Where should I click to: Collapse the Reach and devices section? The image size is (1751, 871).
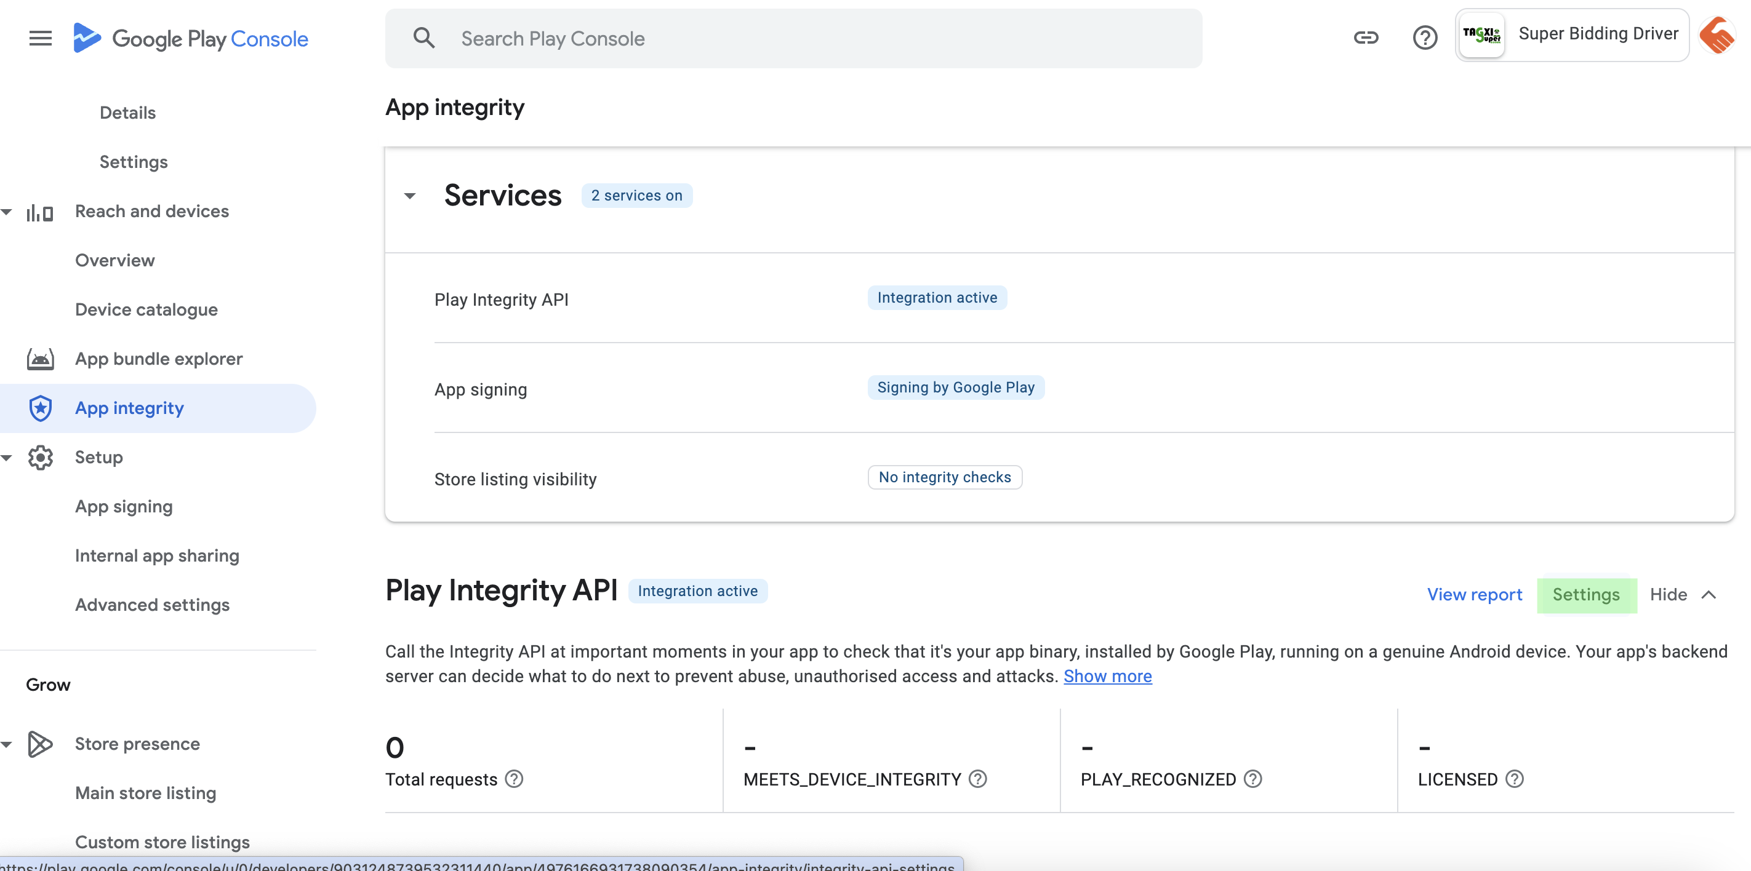pyautogui.click(x=7, y=212)
